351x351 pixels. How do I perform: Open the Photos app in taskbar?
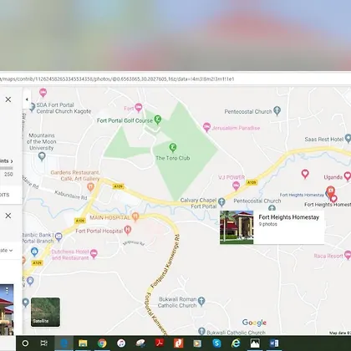point(255,343)
